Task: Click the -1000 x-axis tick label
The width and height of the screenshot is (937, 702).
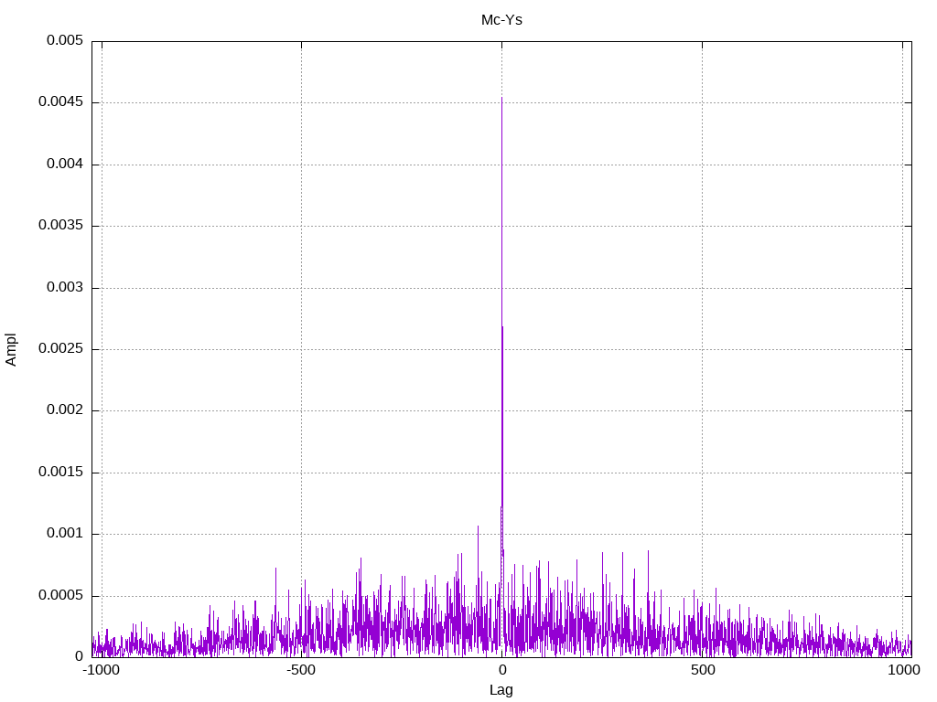Action: [101, 670]
